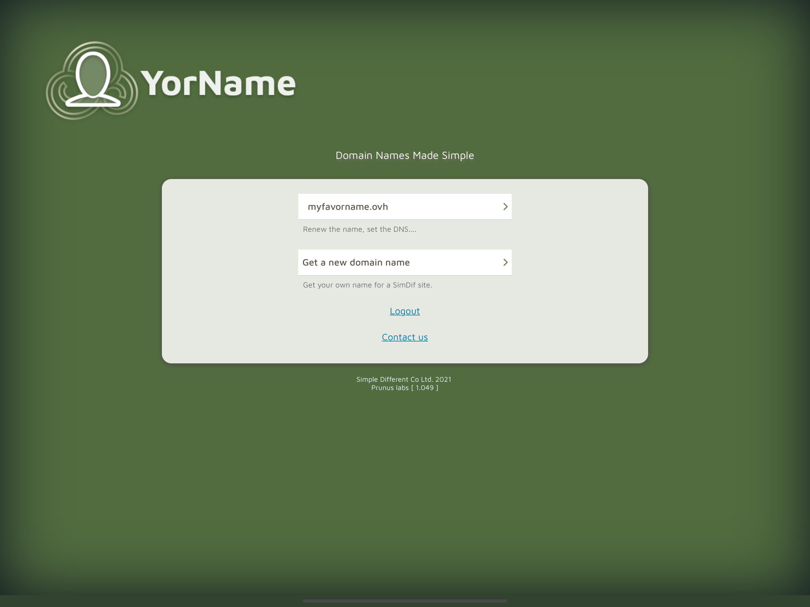810x607 pixels.
Task: Select Get a new domain name
Action: [405, 262]
